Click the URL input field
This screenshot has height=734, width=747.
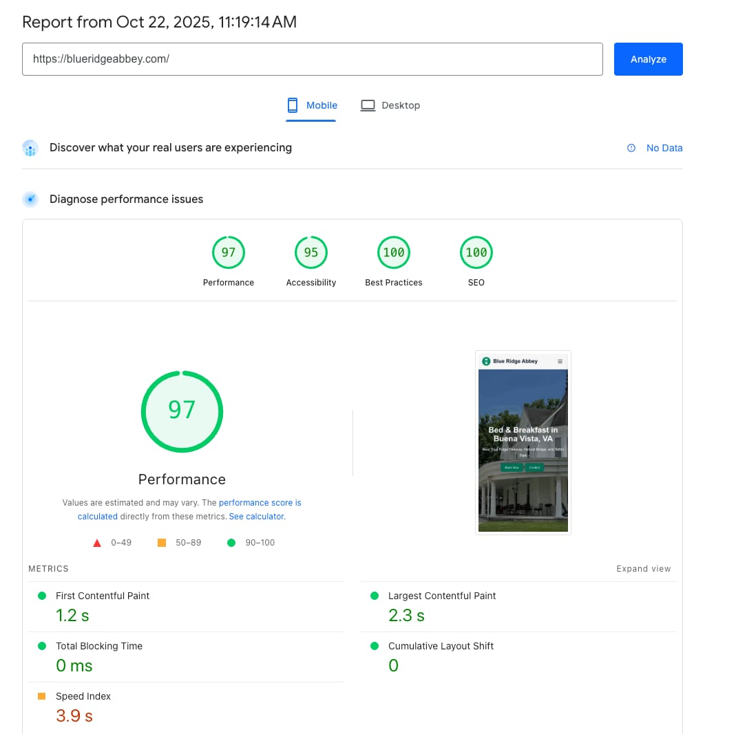tap(312, 59)
